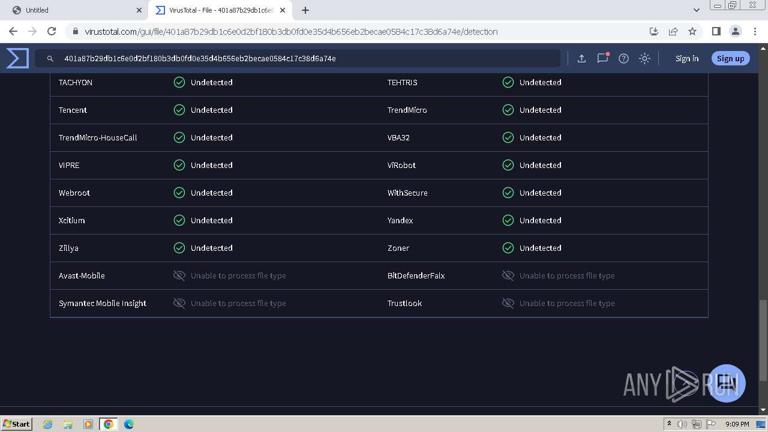Click the Webroot engine name

pyautogui.click(x=74, y=193)
